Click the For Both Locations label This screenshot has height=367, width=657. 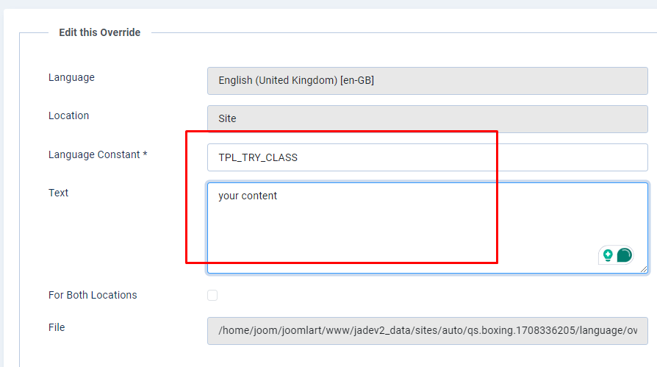(x=93, y=295)
